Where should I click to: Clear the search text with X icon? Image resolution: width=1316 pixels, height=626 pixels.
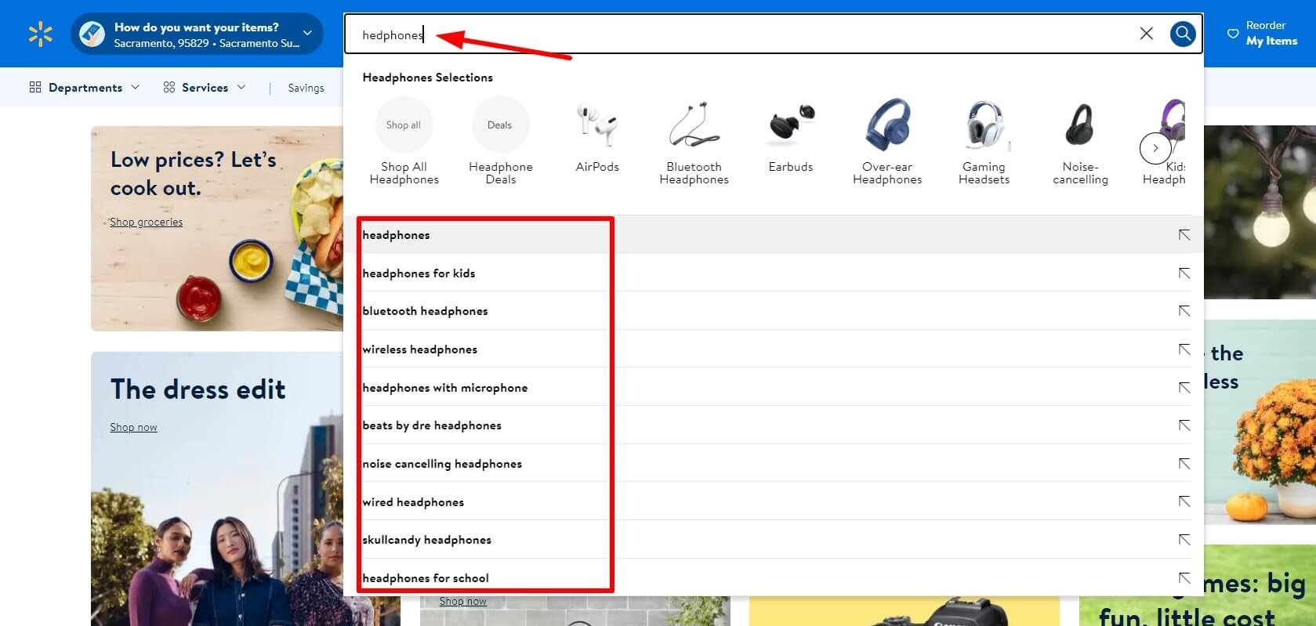tap(1146, 34)
